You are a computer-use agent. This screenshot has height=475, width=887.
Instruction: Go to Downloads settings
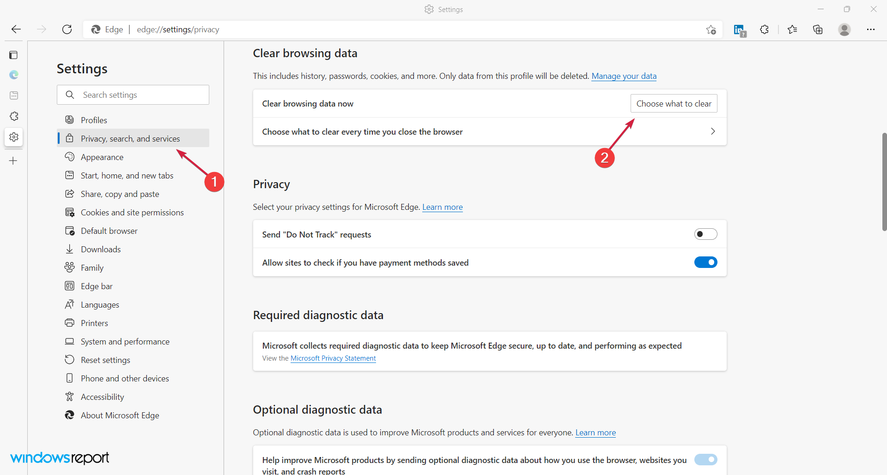coord(101,249)
